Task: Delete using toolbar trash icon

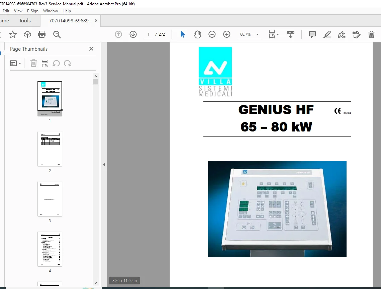Action: 371,34
